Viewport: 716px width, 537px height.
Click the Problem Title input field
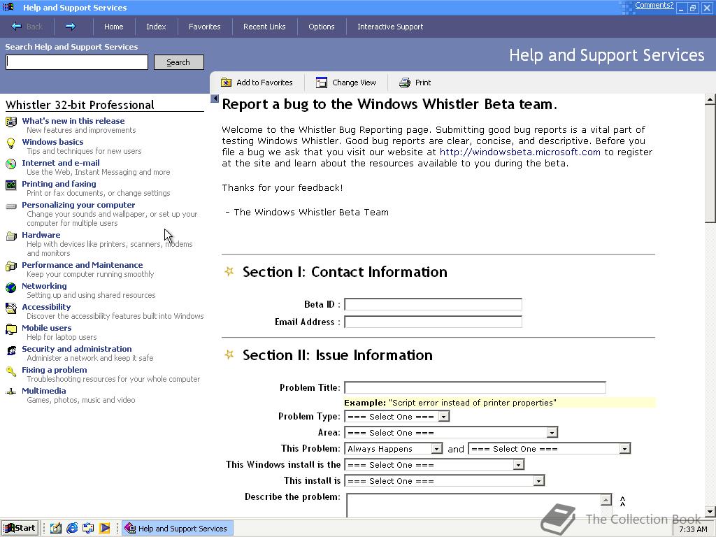pos(475,387)
